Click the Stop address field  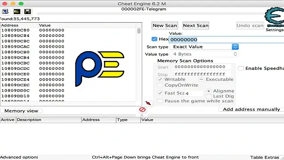pos(202,74)
